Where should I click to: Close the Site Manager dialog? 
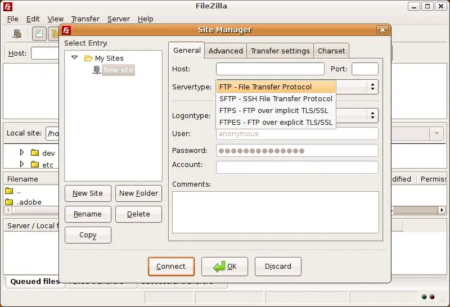(382, 30)
